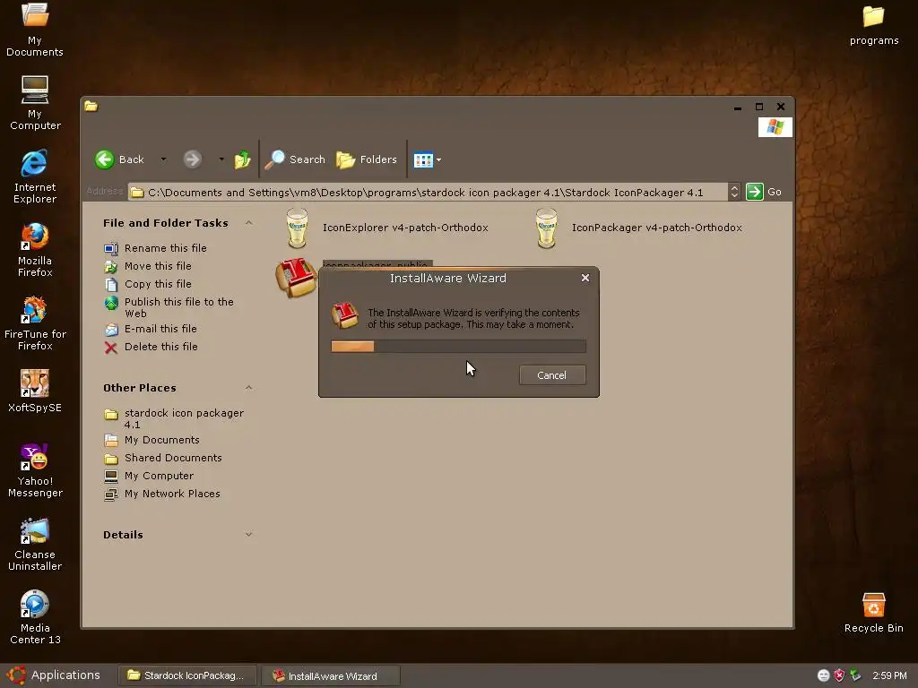Screen dimensions: 918x688
Task: Select the iconpackager_public installer icon
Action: click(296, 278)
